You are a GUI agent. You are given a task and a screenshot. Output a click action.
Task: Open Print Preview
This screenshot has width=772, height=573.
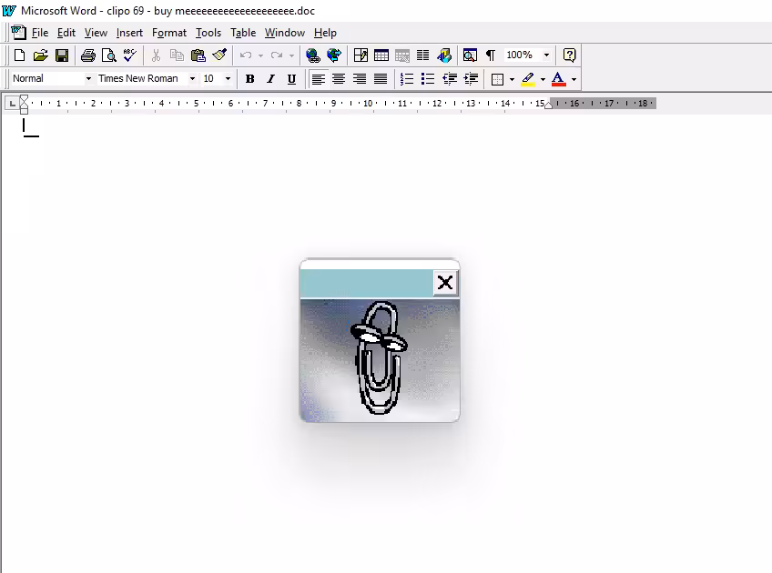(x=109, y=55)
